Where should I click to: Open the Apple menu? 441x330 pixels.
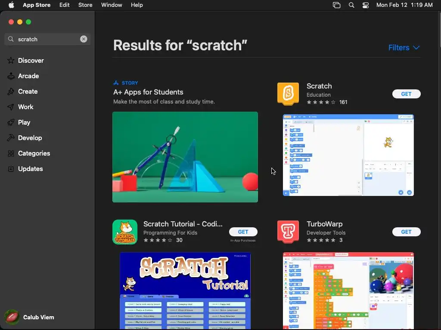pos(11,5)
